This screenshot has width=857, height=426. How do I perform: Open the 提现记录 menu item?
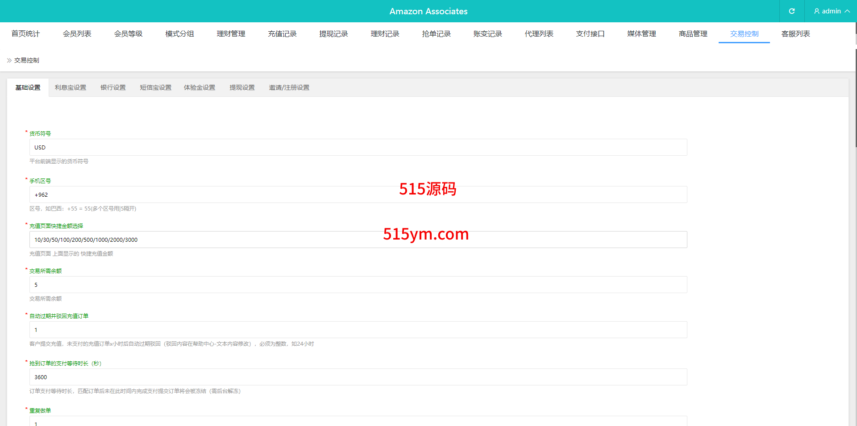point(333,34)
